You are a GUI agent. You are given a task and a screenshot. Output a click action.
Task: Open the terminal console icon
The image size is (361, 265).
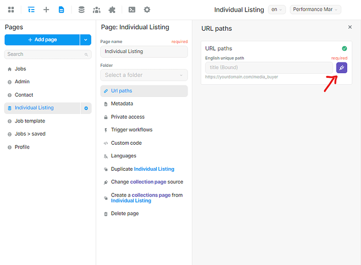tap(132, 10)
